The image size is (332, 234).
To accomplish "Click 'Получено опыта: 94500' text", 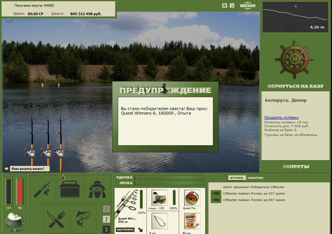I will click(34, 5).
